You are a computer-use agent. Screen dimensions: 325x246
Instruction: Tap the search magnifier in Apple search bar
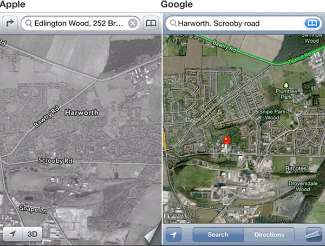pyautogui.click(x=29, y=23)
